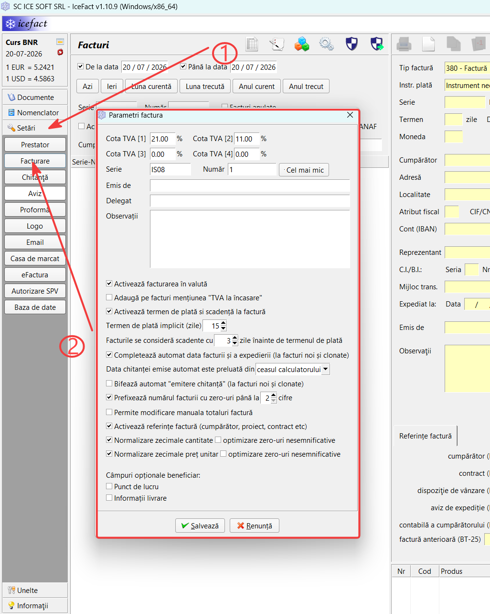Image resolution: width=490 pixels, height=614 pixels.
Task: Select the Referințe factură tab
Action: (426, 436)
